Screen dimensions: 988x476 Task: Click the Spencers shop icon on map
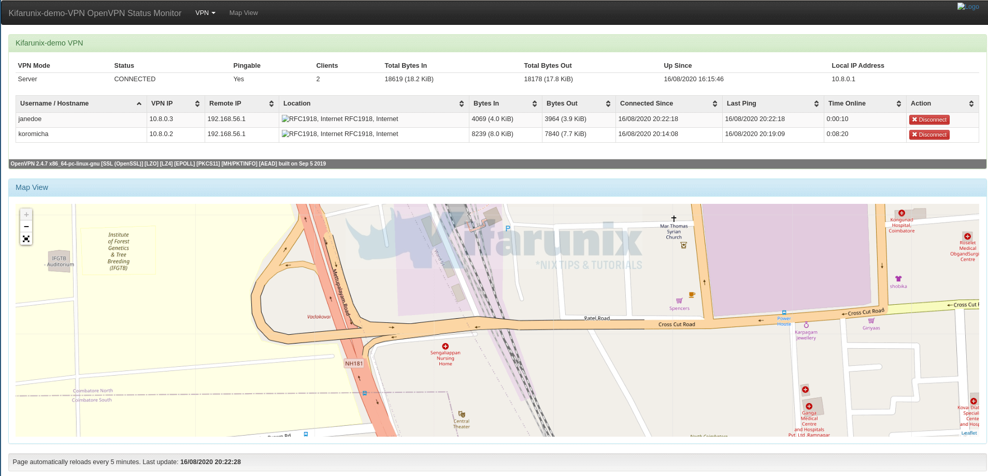pyautogui.click(x=679, y=301)
